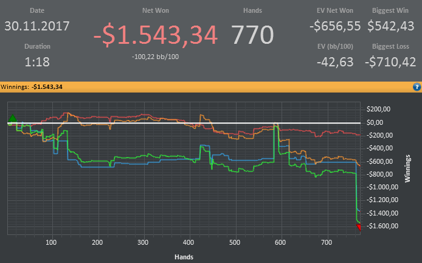Click the -$800,00 y-axis label

[x=379, y=174]
